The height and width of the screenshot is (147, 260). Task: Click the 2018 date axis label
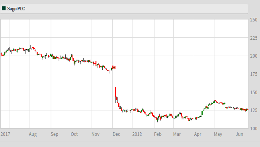tap(137, 134)
